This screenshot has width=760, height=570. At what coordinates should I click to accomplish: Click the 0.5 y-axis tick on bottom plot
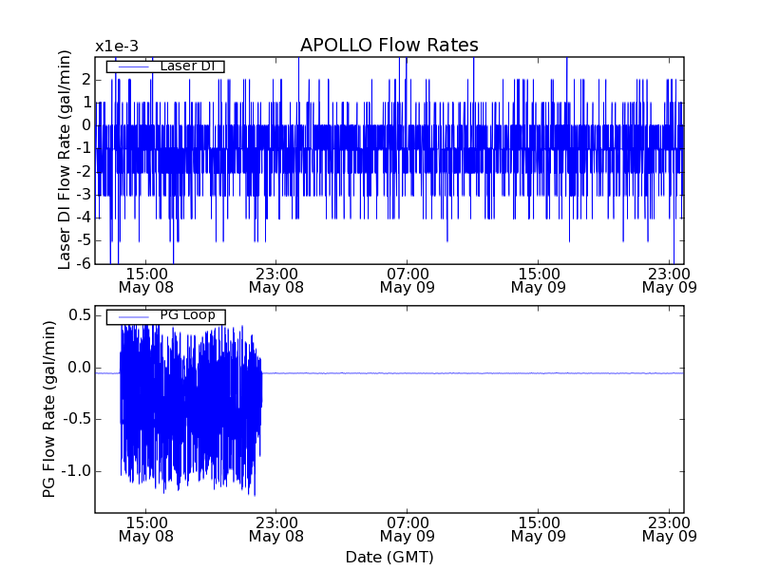(x=79, y=315)
